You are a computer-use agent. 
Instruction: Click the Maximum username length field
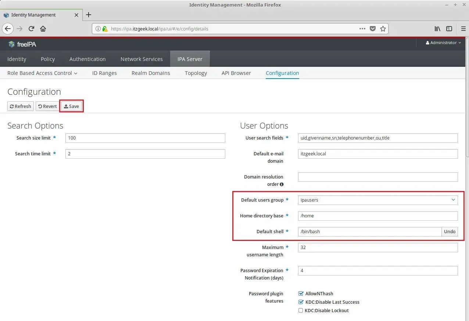378,248
